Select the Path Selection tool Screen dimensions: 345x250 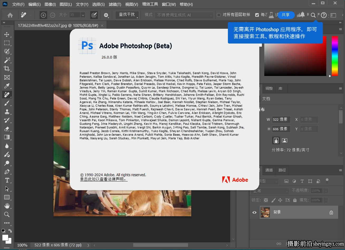pyautogui.click(x=7, y=189)
